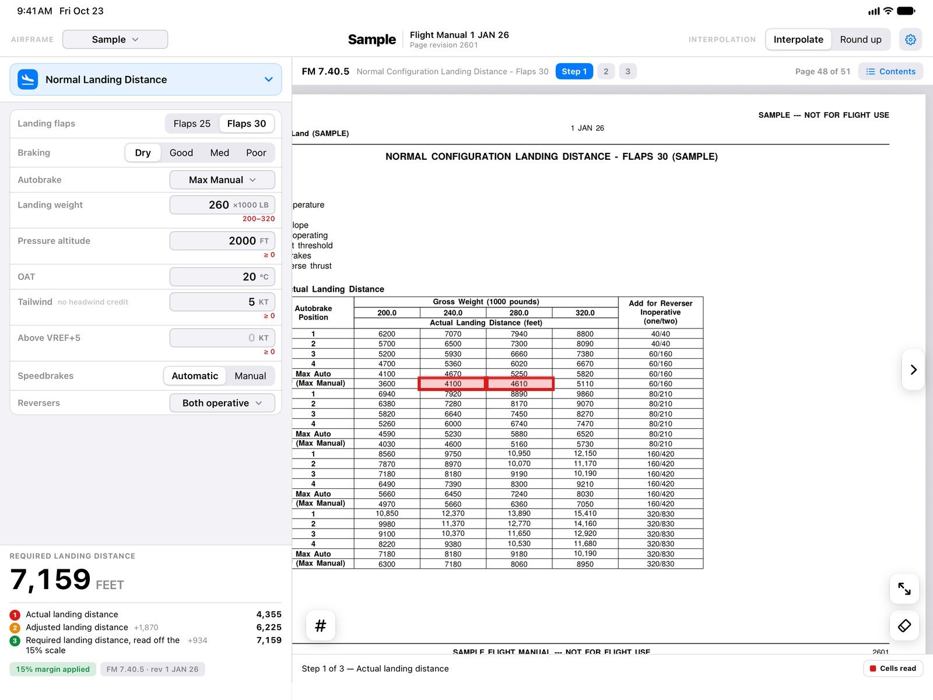This screenshot has height=700, width=933.
Task: Tap FM 7.40.5 rev 1 JAN 26 reference
Action: pyautogui.click(x=152, y=669)
